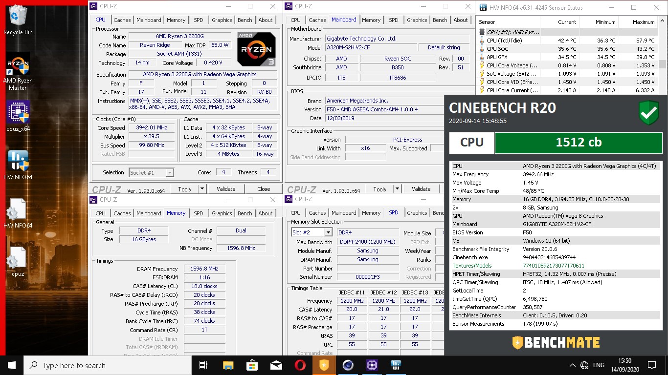Viewport: 668px width, 375px height.
Task: Click the 1512 cb score bar
Action: pos(578,143)
